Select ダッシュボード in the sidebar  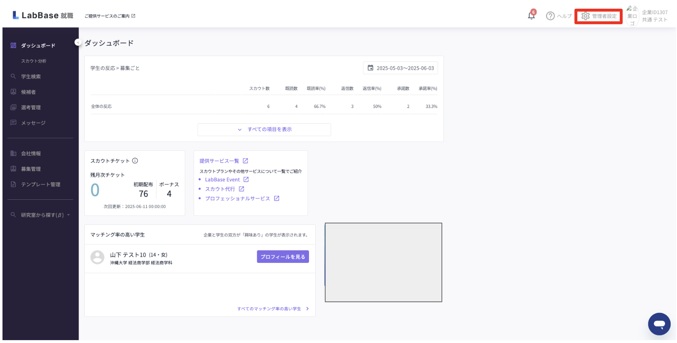[x=38, y=46]
